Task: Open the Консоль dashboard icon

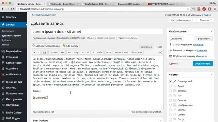Action: [3, 17]
